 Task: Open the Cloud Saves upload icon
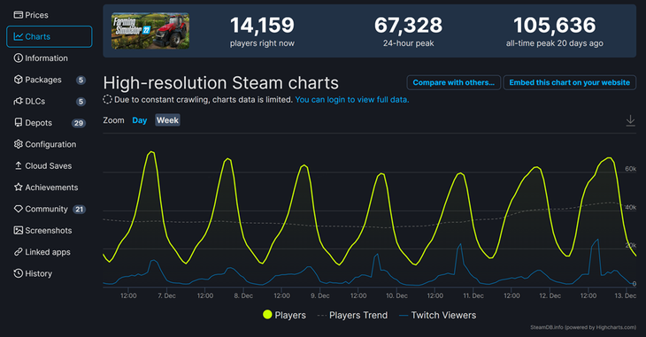click(x=18, y=165)
